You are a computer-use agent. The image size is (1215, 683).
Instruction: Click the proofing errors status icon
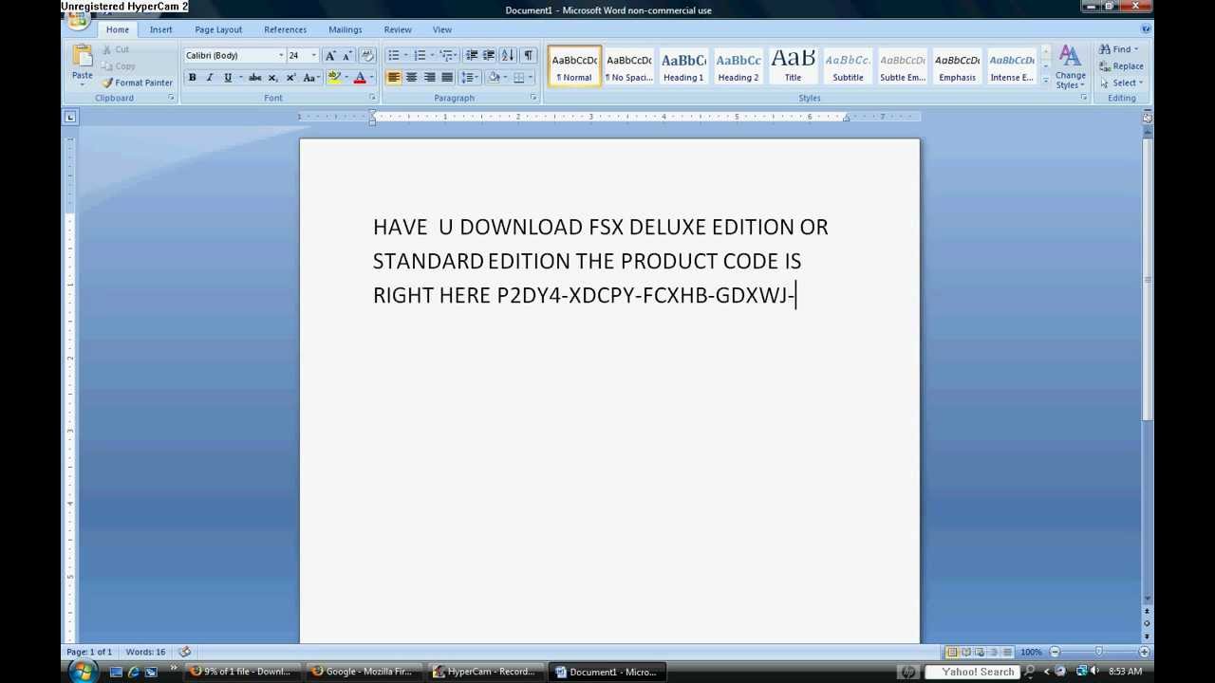click(x=184, y=652)
